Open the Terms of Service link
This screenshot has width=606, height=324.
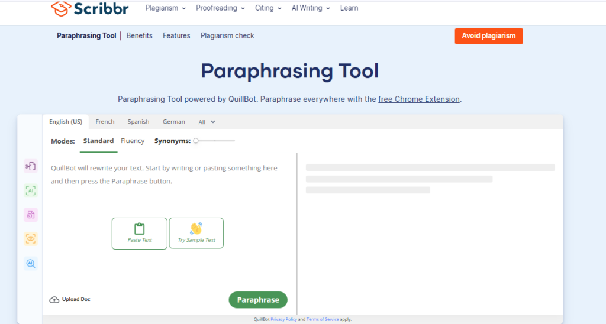click(x=323, y=319)
